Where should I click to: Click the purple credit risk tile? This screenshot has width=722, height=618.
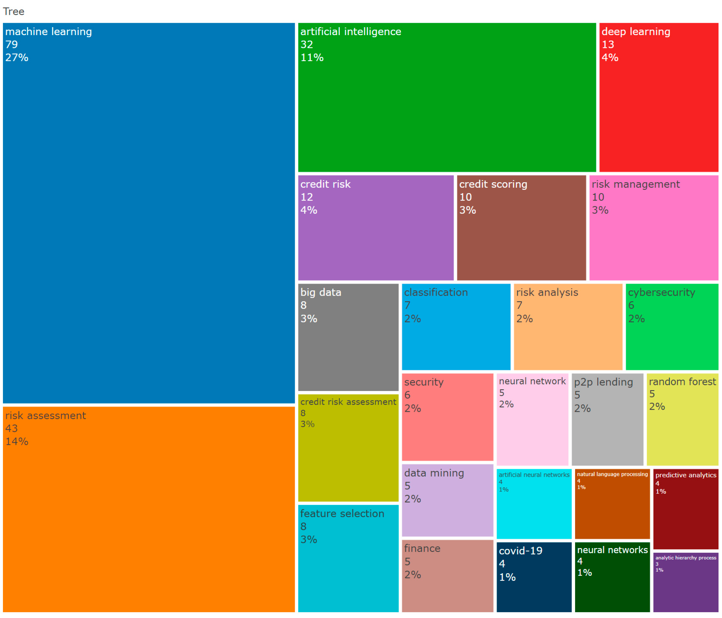376,228
